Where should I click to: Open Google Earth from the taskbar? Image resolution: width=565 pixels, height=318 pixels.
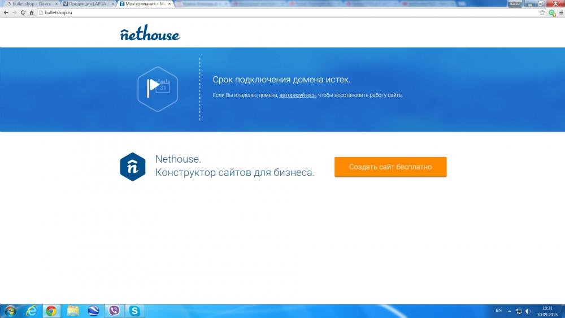tap(94, 311)
